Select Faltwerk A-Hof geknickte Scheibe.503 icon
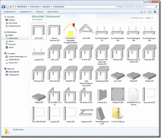 point(102,52)
